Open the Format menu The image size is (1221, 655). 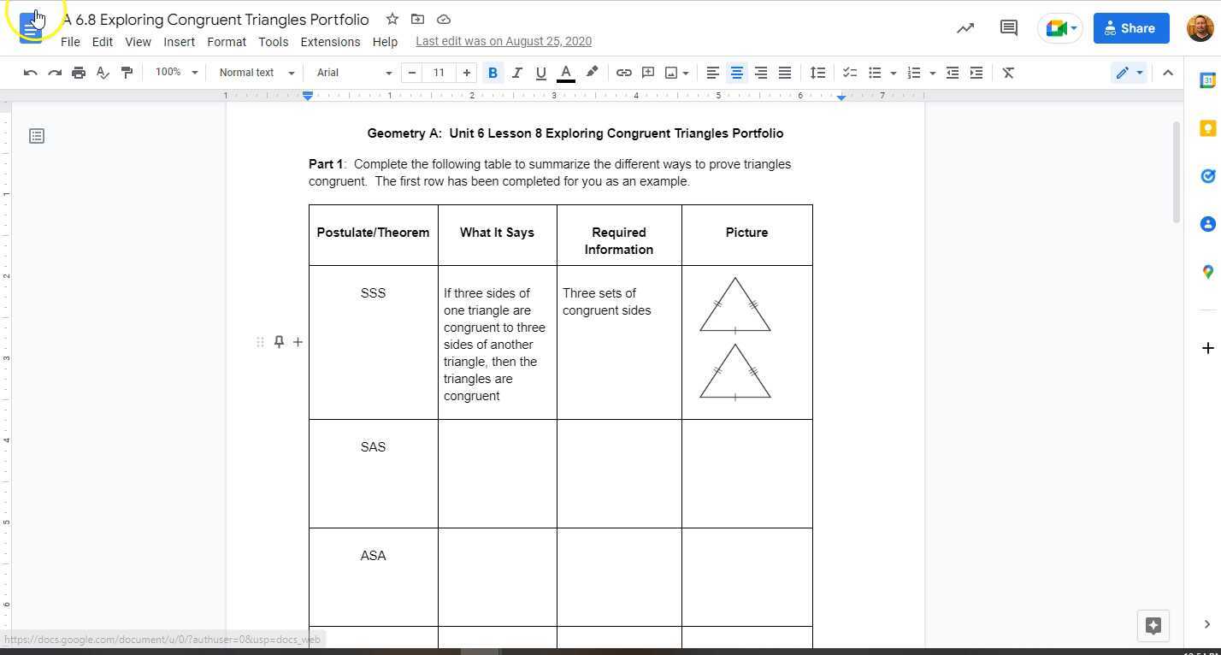click(227, 41)
